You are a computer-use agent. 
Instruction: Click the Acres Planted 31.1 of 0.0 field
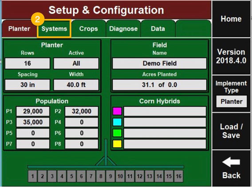160,85
